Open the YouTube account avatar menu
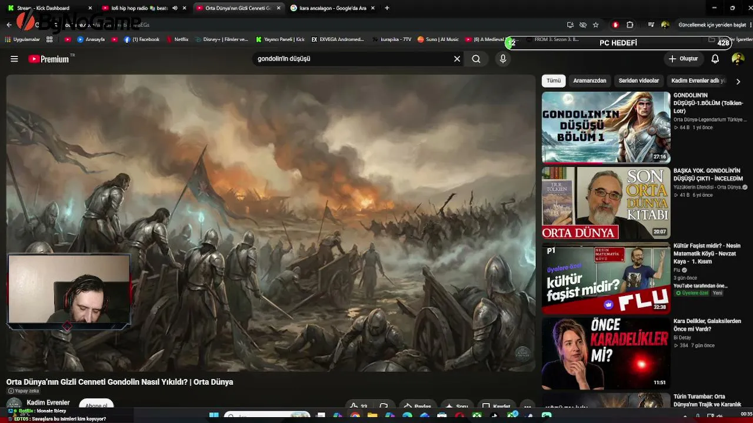The image size is (753, 423). pyautogui.click(x=738, y=59)
